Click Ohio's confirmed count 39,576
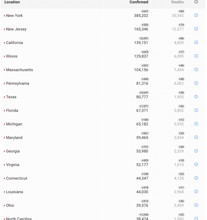This screenshot has height=220, width=207. click(141, 206)
